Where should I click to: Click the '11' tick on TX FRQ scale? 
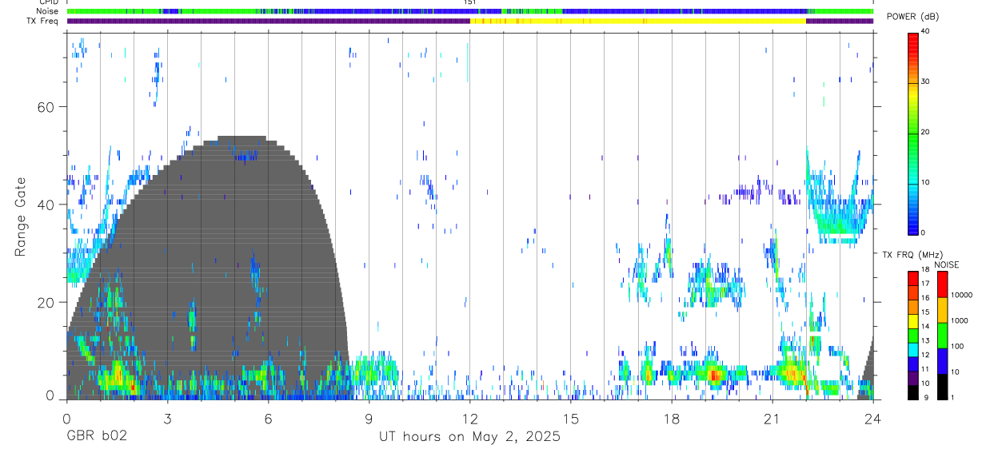925,369
